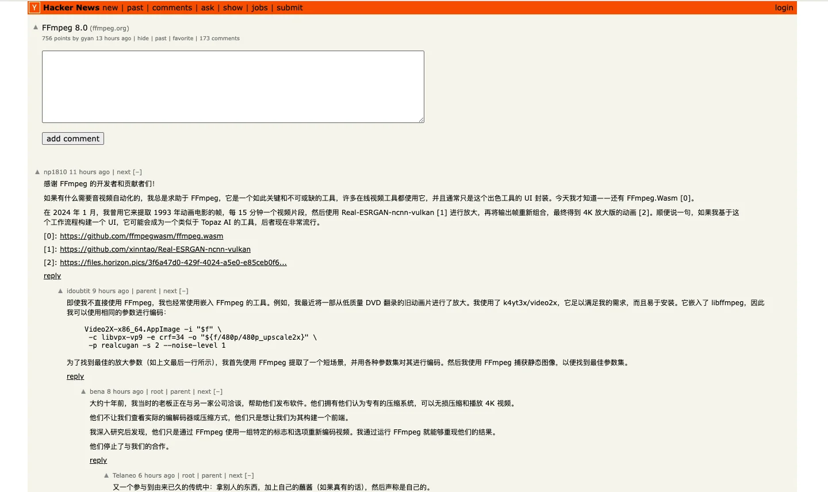The height and width of the screenshot is (492, 828).
Task: Open the ffmpeg.org site link
Action: point(109,28)
